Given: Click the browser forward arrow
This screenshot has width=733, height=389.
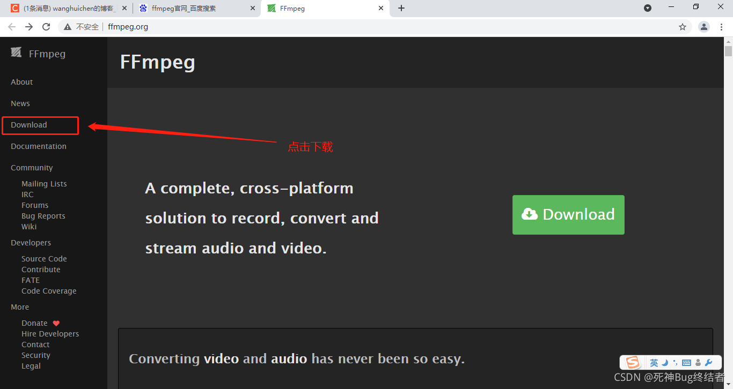Looking at the screenshot, I should point(29,27).
